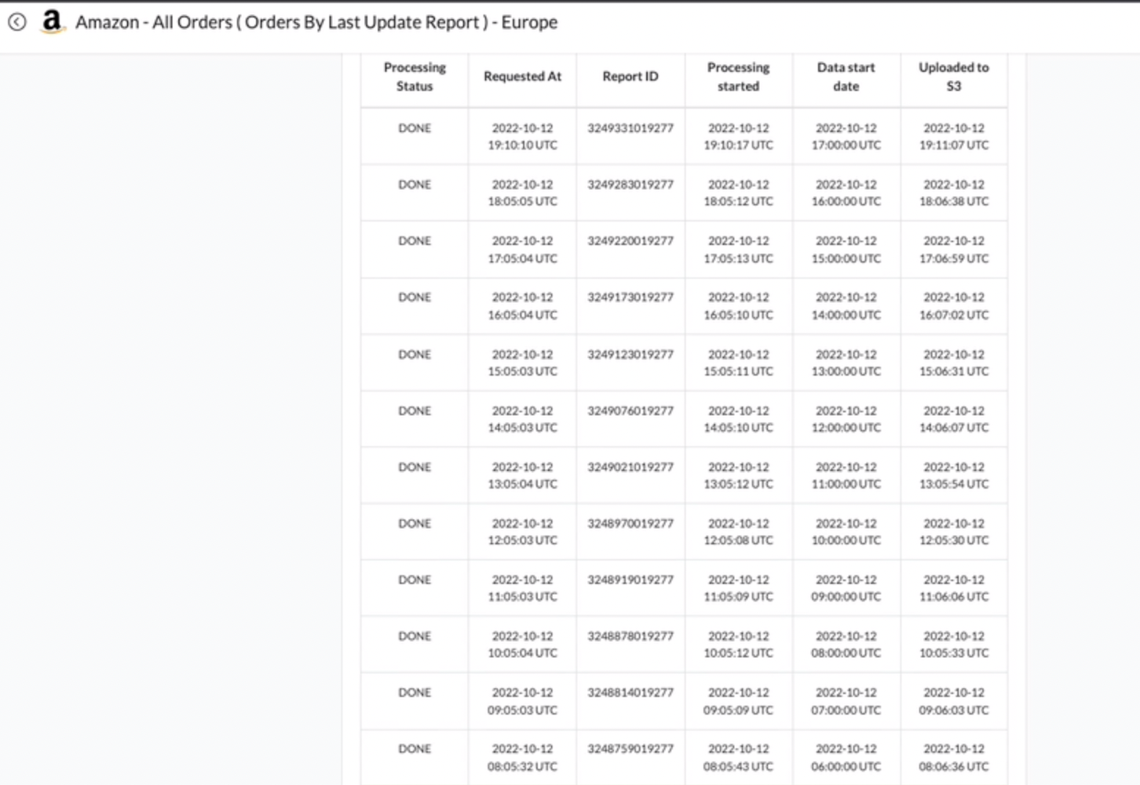The image size is (1140, 785).
Task: Click Processing started 15:05:11 UTC cell
Action: coord(738,362)
